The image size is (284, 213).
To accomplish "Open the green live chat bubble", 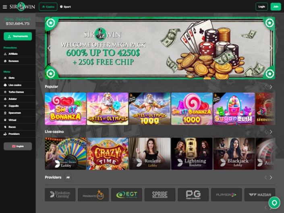I will pyautogui.click(x=274, y=203).
